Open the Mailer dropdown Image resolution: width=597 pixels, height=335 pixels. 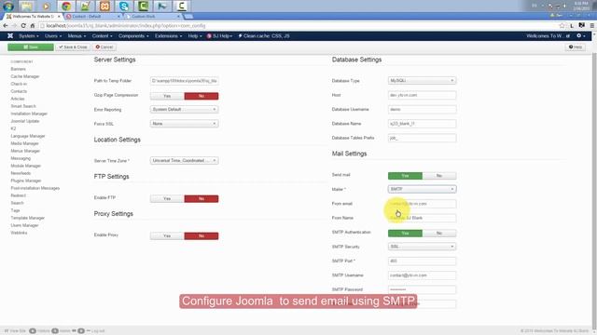click(422, 189)
